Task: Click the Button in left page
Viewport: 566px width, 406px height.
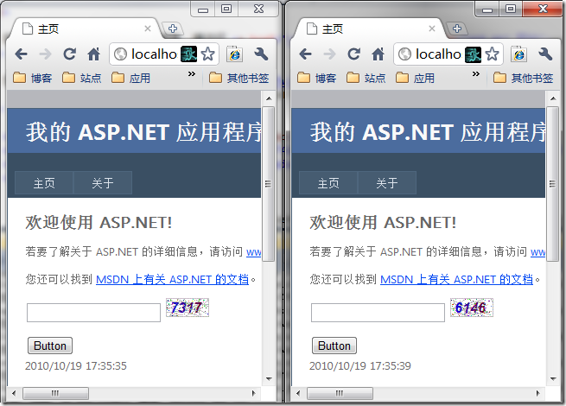Action: [x=50, y=346]
